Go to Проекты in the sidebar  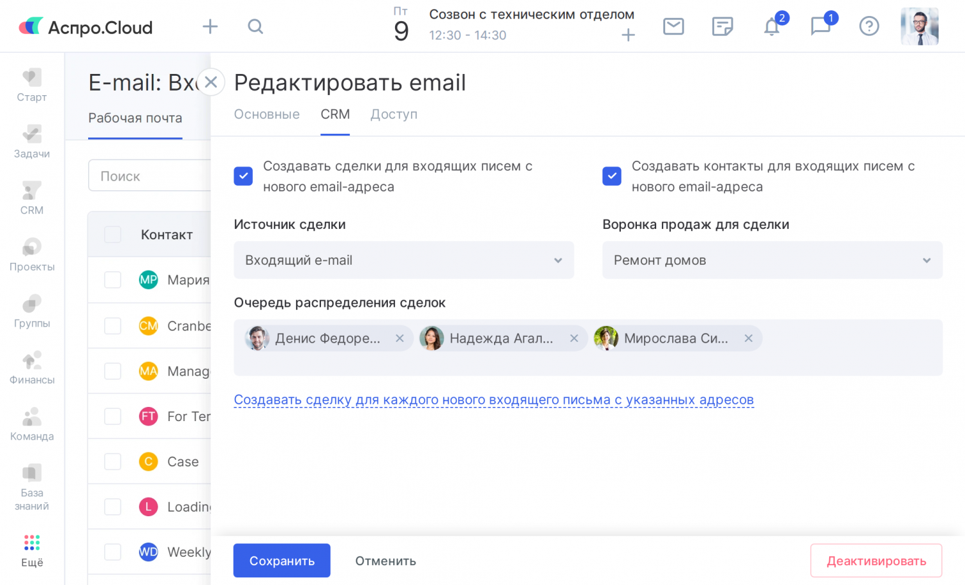pos(32,255)
